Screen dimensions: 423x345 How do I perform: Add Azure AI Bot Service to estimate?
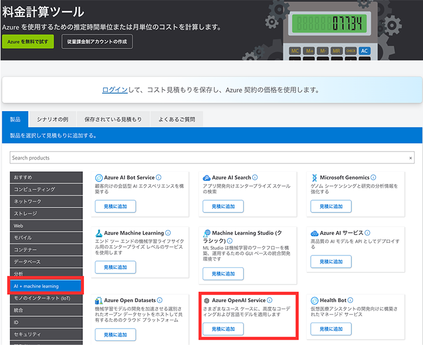point(116,206)
